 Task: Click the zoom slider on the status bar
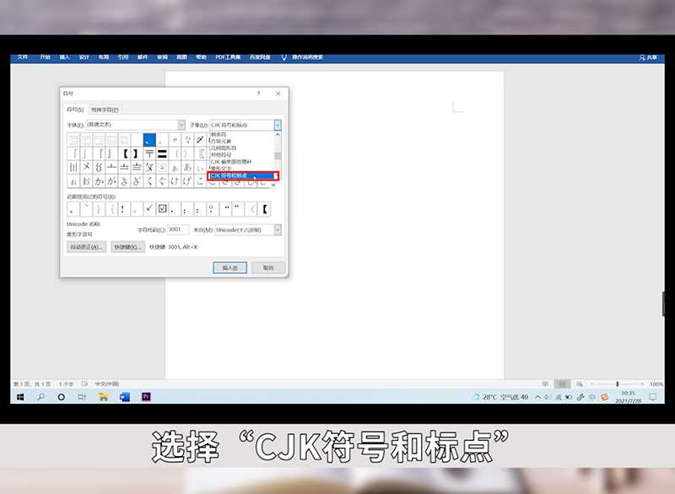click(618, 382)
